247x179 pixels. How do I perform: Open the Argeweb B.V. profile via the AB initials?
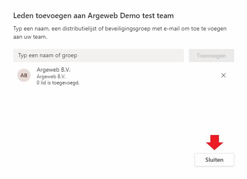24,75
